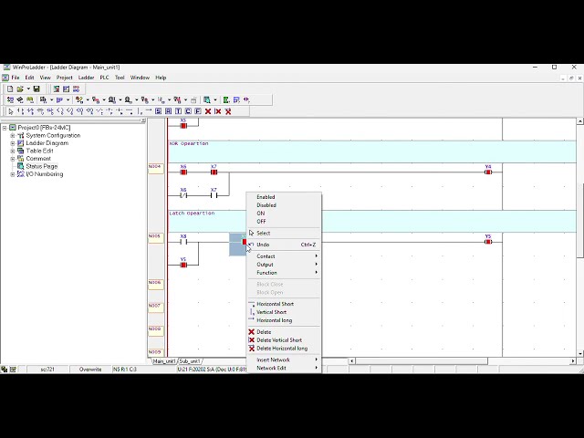This screenshot has height=438, width=584.
Task: Select the Y4 output coil
Action: (x=488, y=172)
